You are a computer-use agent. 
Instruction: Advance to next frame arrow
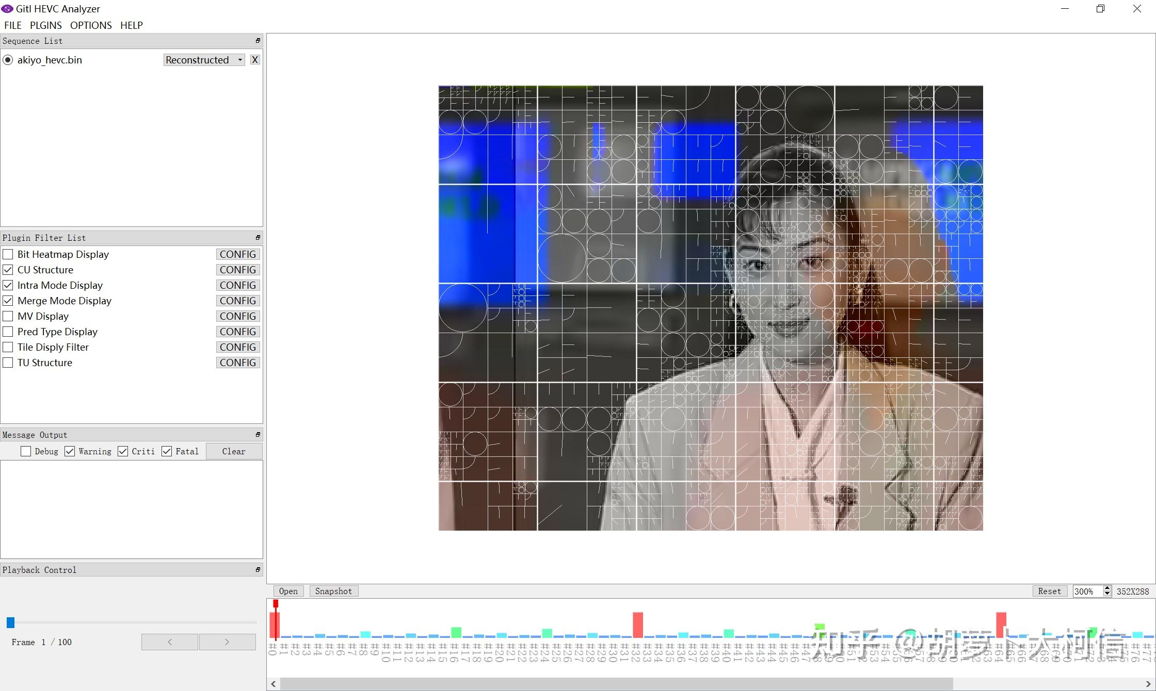tap(227, 642)
